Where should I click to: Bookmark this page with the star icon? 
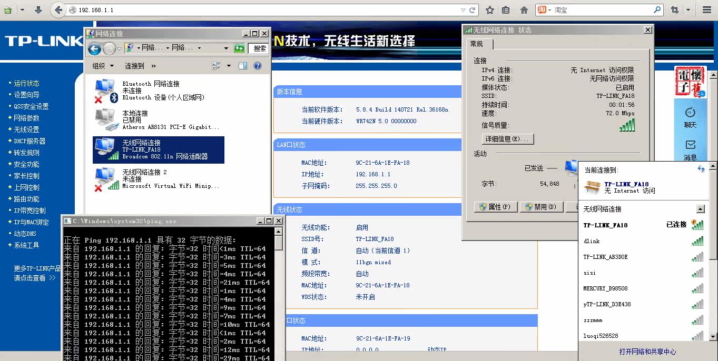click(x=490, y=10)
